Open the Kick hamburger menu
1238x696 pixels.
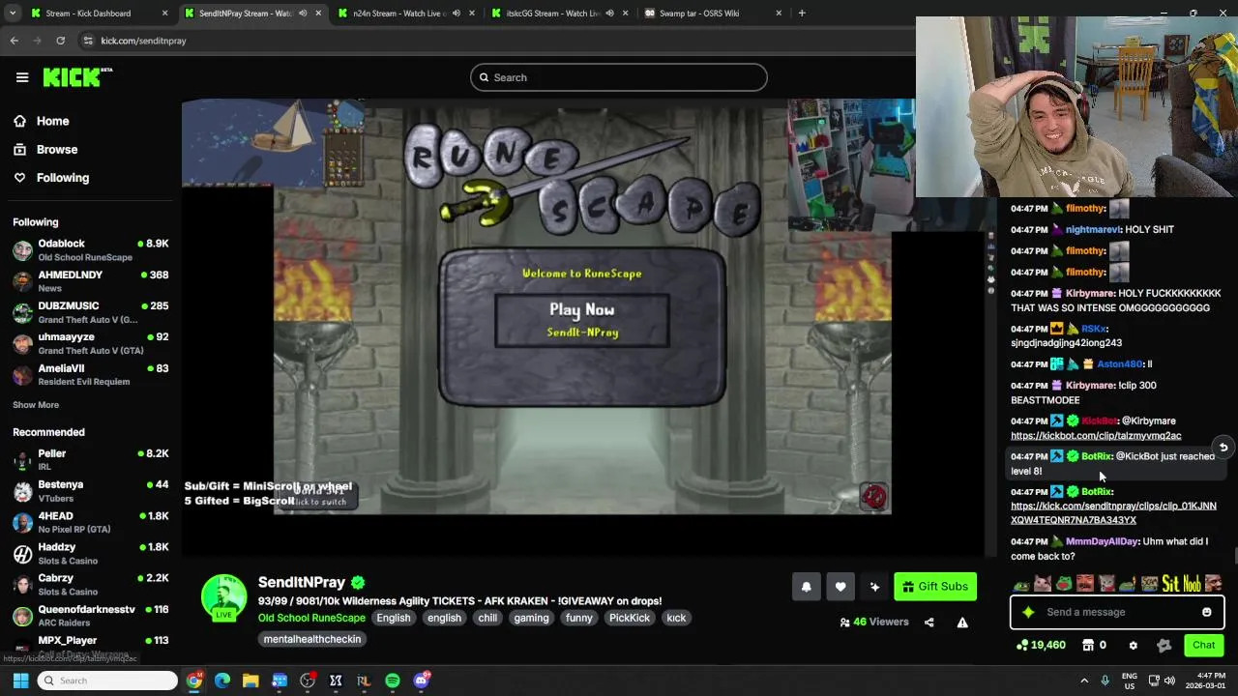tap(22, 77)
